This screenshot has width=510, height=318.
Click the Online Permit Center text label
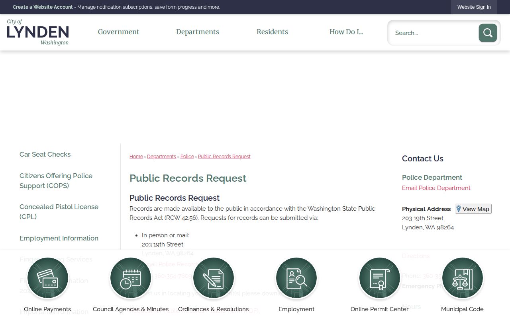(x=379, y=309)
